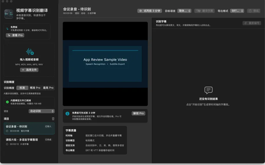Click the waveform add-file icon in drop zone
The image size is (265, 165).
(x=30, y=52)
